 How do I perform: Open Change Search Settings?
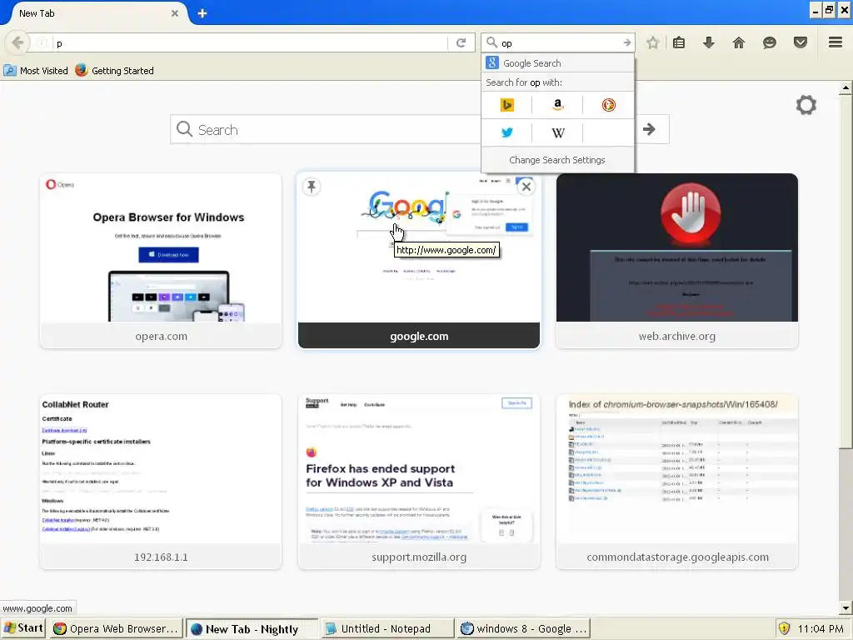point(557,160)
